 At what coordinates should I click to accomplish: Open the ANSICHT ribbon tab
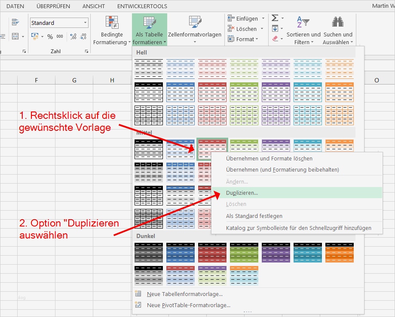pyautogui.click(x=93, y=6)
